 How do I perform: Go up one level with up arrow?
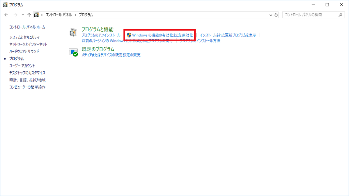(29, 15)
